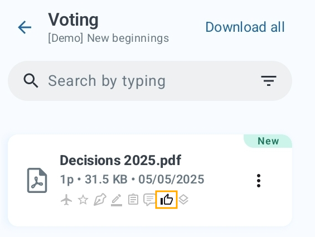
Task: Go back using the left arrow
Action: pyautogui.click(x=25, y=27)
